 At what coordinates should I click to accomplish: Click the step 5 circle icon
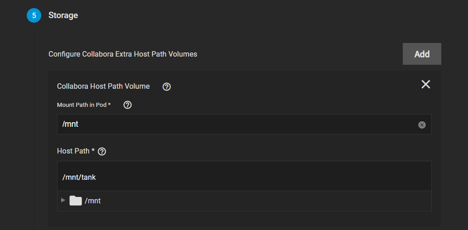pos(34,15)
